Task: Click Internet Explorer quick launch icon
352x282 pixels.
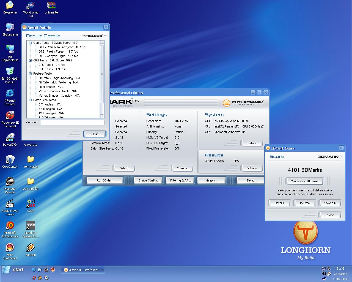Action: click(34, 270)
